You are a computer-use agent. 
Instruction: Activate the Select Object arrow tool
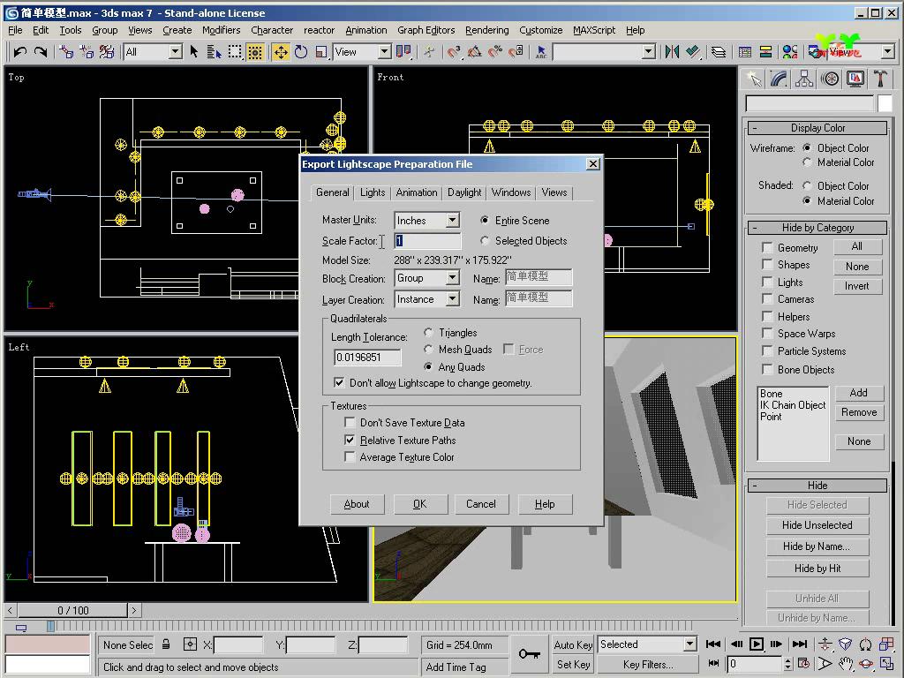194,52
